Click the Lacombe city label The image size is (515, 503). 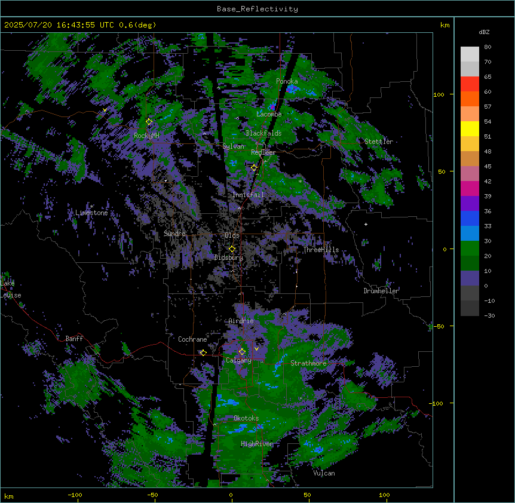tap(269, 114)
